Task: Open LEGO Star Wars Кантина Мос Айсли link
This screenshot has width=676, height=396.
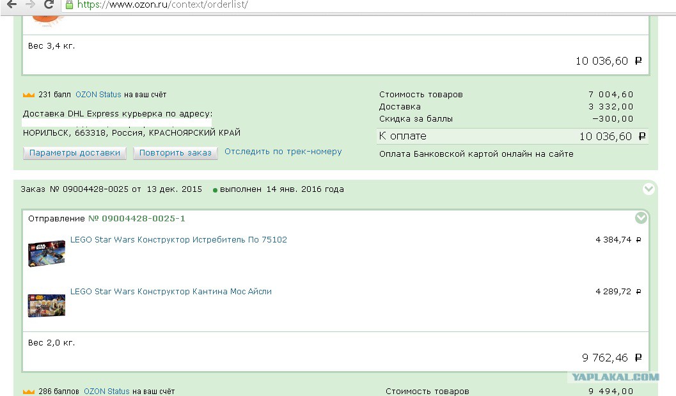Action: click(171, 292)
